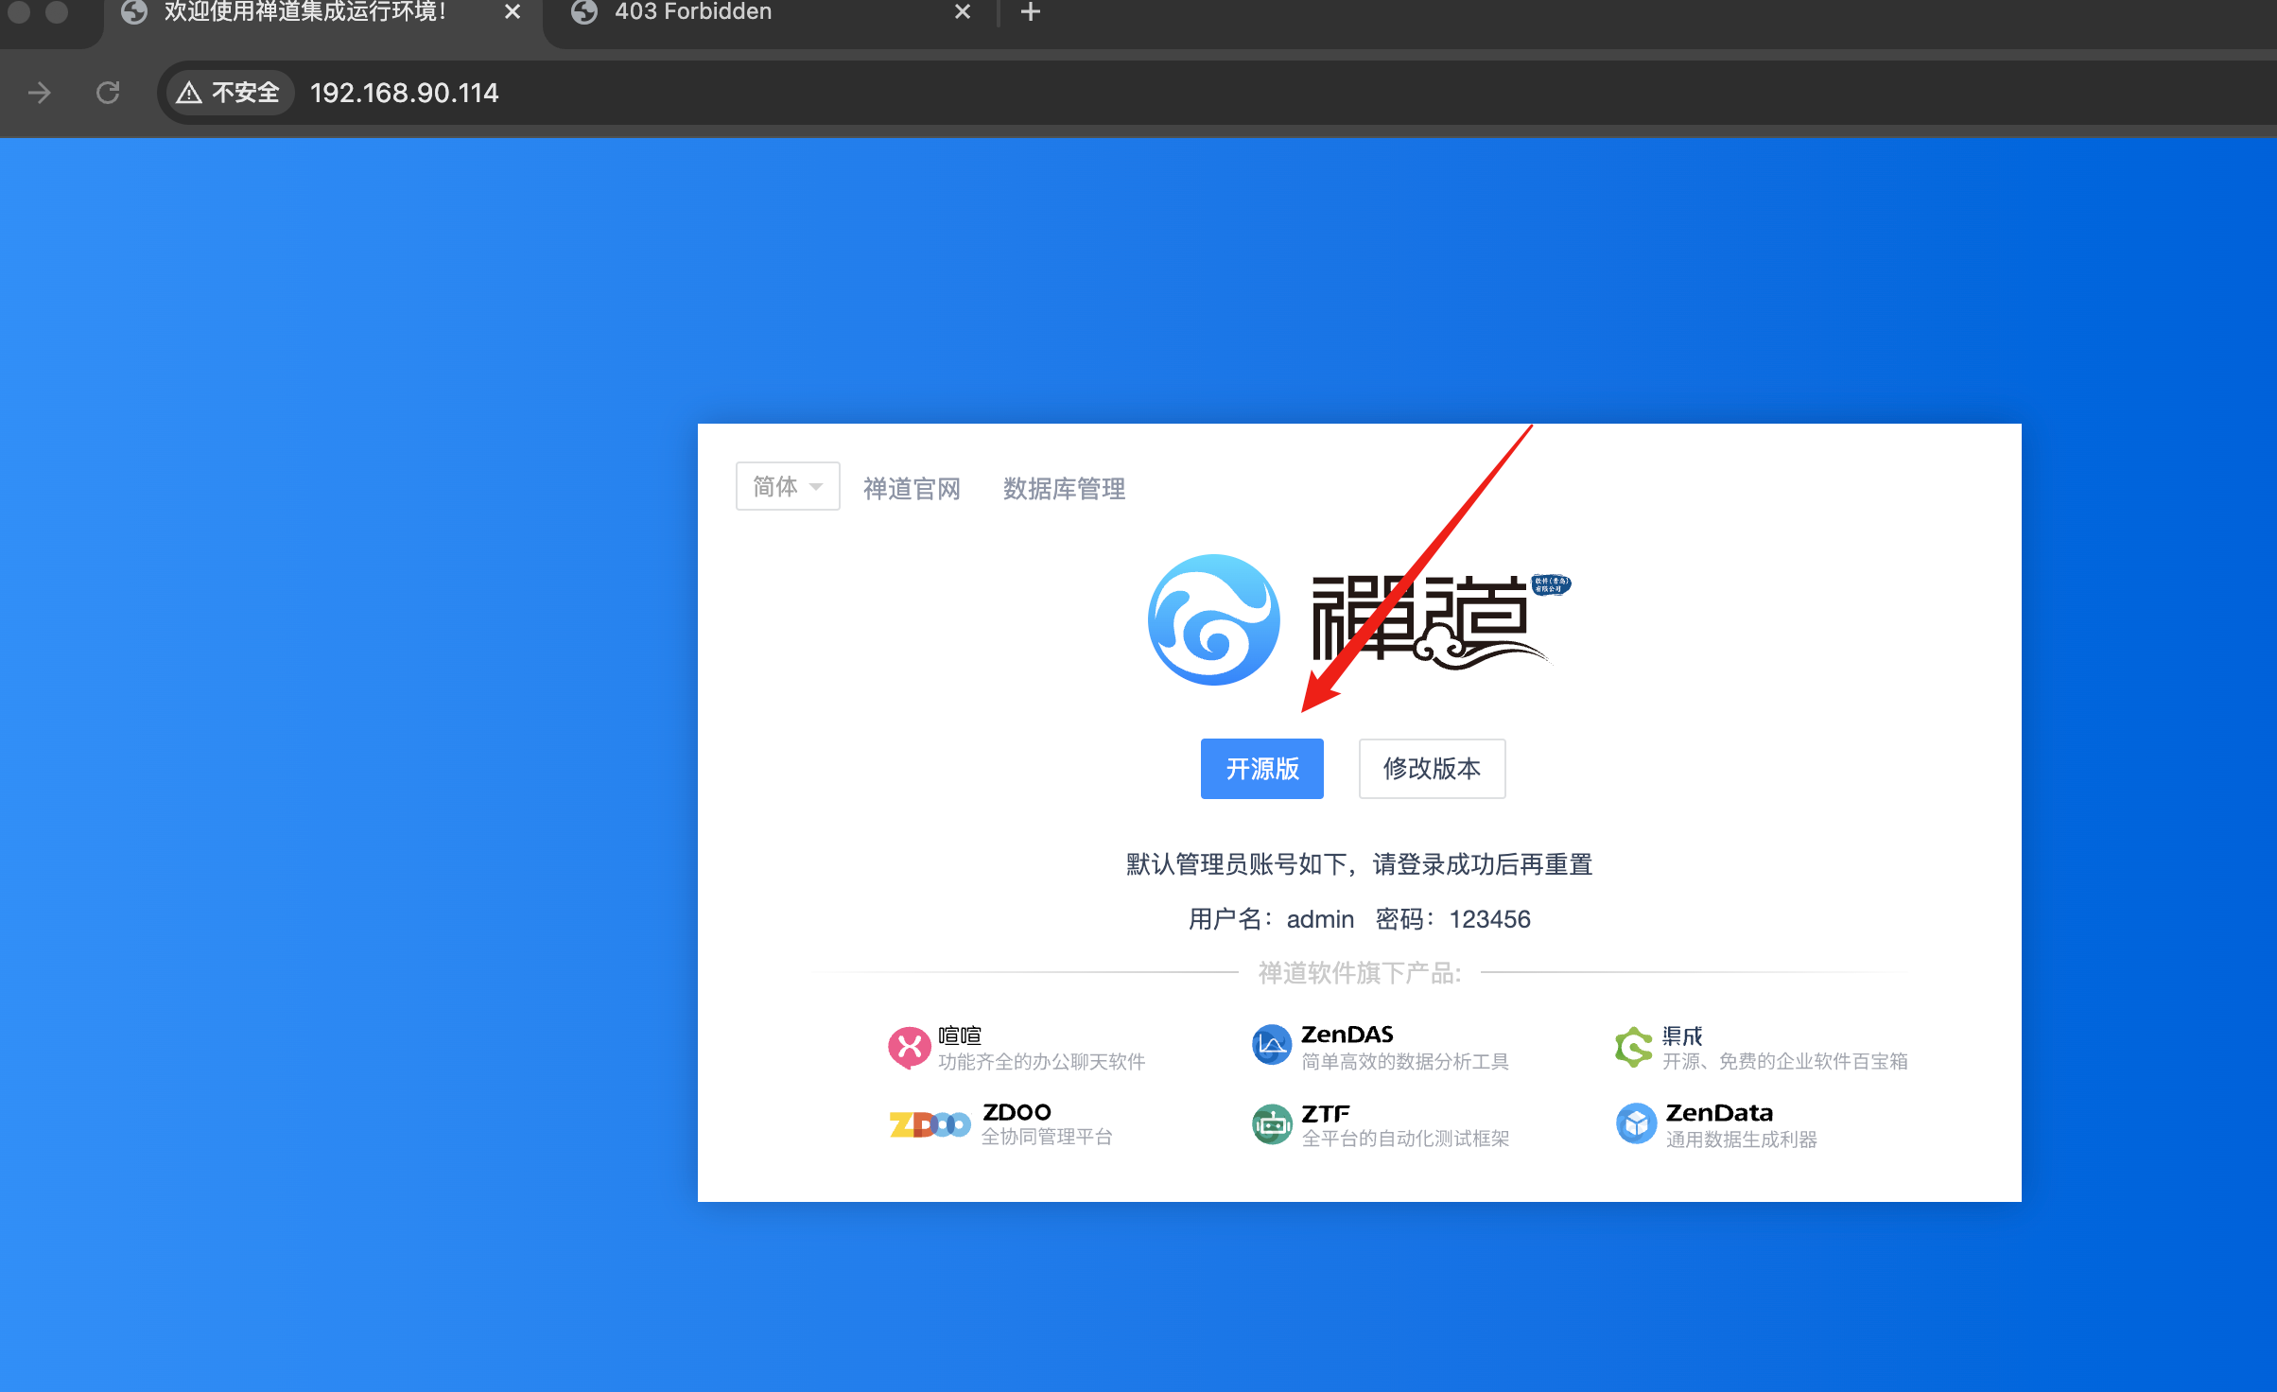Image resolution: width=2277 pixels, height=1392 pixels.
Task: Open the ZenDAS product title
Action: (x=1347, y=1035)
